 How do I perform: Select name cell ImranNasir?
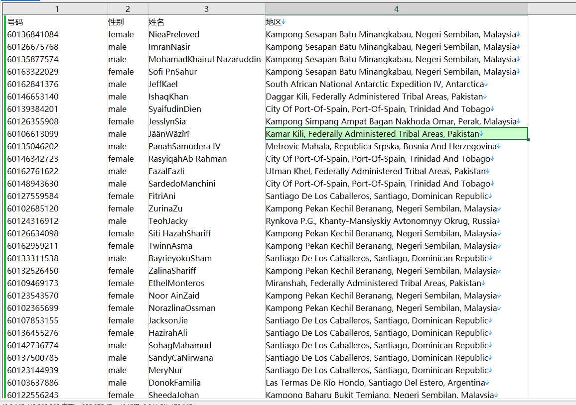206,47
